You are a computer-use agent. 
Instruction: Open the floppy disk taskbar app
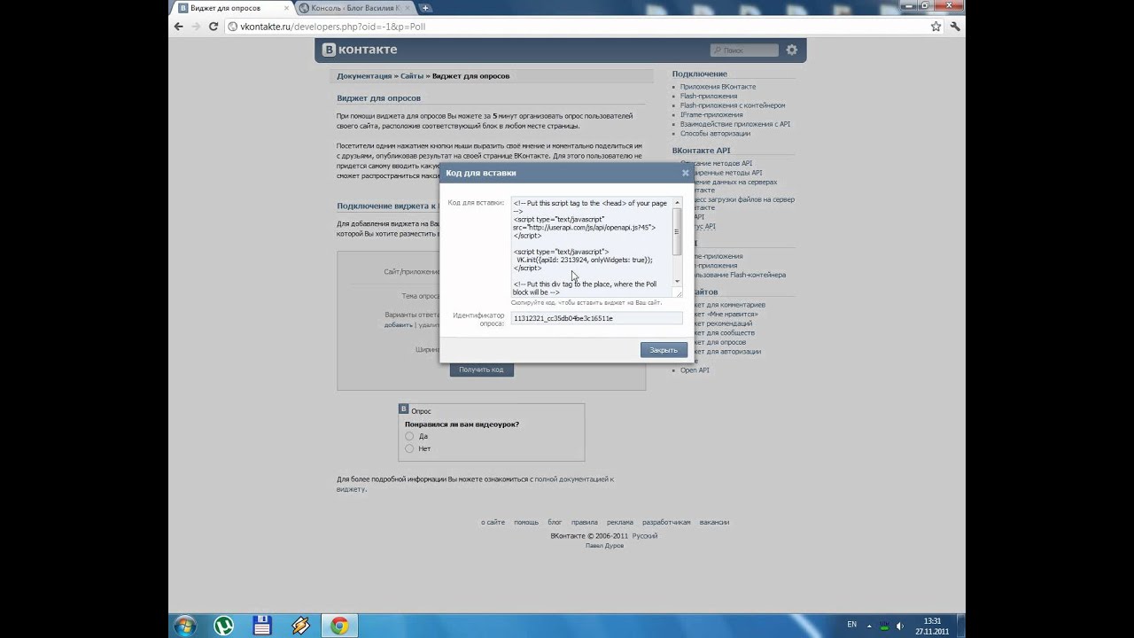point(262,626)
